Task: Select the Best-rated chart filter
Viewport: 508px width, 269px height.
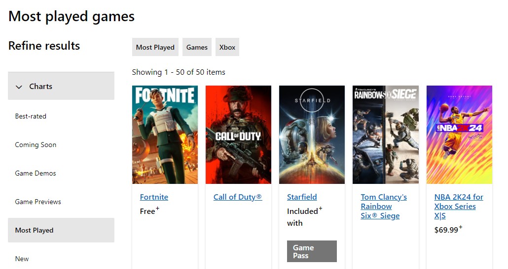Action: pos(31,116)
